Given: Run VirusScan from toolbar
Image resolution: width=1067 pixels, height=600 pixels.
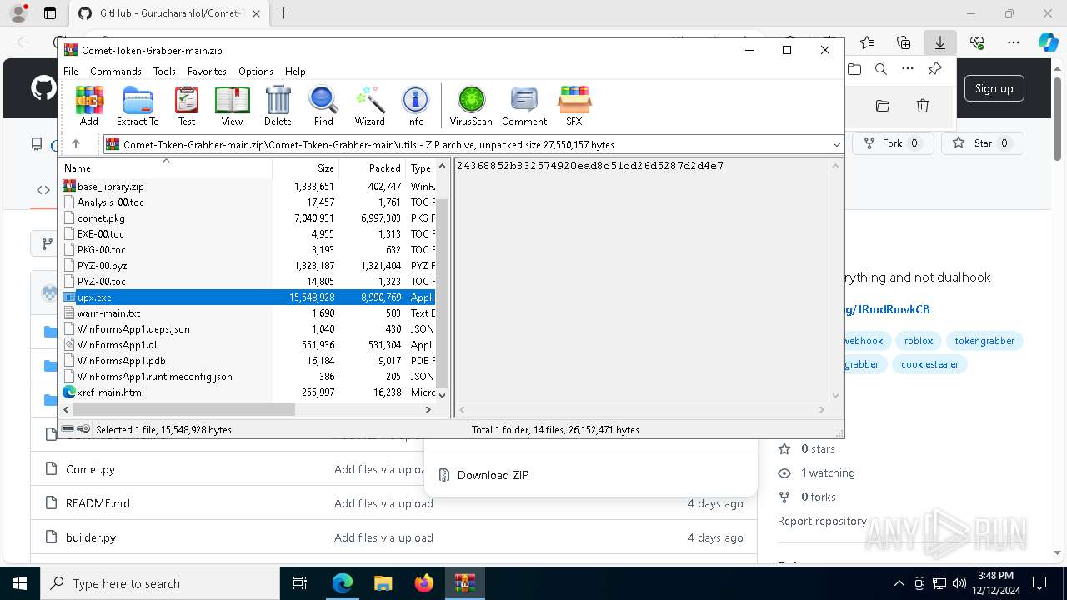Looking at the screenshot, I should (x=471, y=106).
